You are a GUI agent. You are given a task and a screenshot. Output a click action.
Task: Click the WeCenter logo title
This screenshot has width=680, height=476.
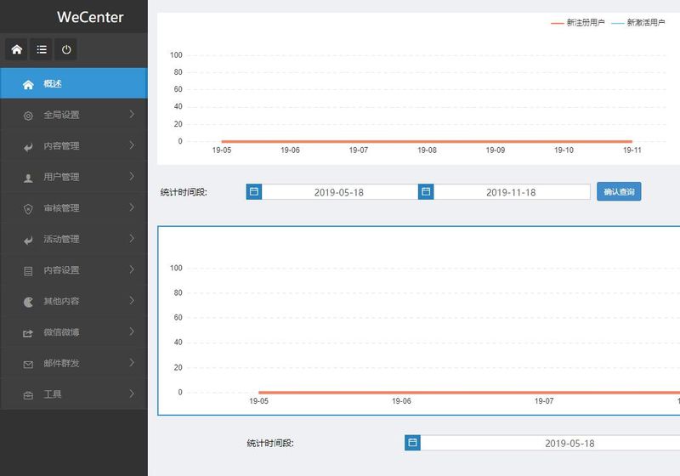click(x=90, y=17)
